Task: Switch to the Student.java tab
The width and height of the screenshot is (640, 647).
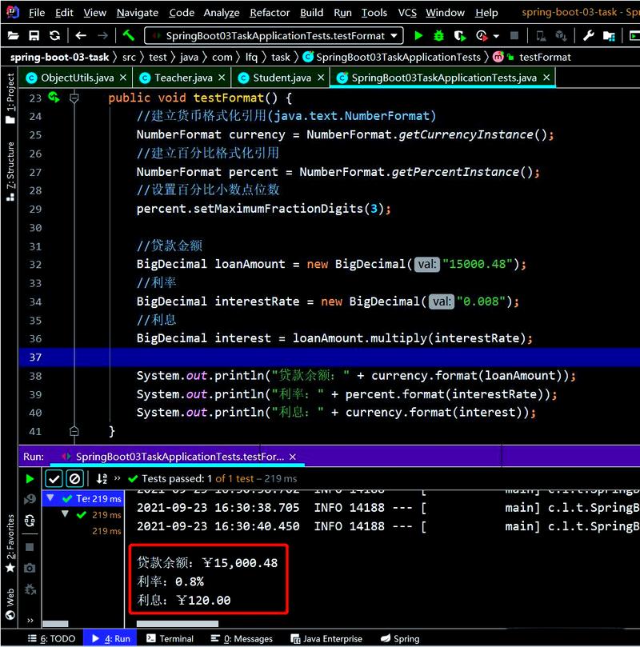Action: (282, 78)
